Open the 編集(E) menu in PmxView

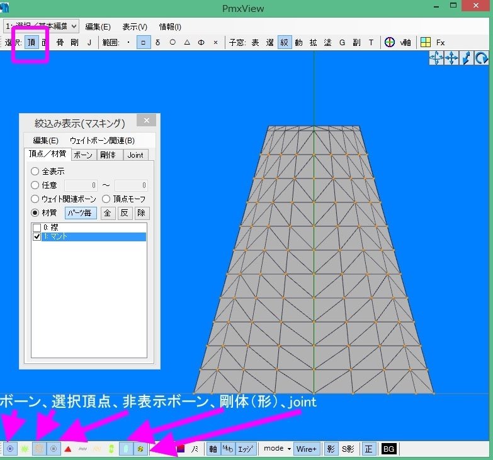coord(98,26)
